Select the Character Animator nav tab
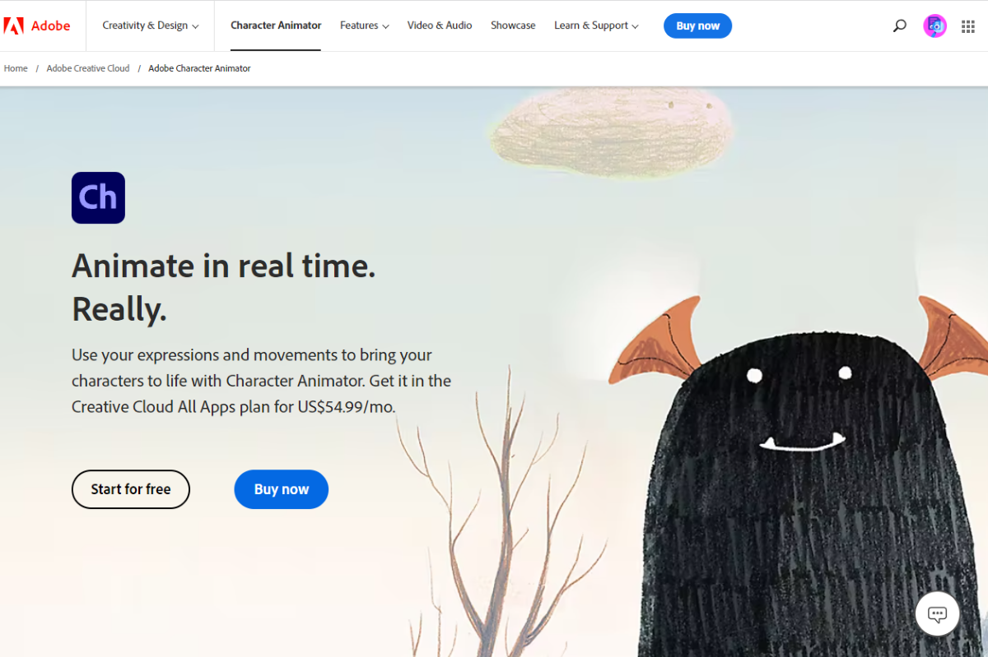The width and height of the screenshot is (988, 657). (x=276, y=25)
